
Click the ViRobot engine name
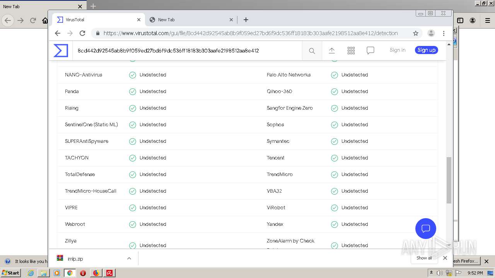click(x=276, y=208)
